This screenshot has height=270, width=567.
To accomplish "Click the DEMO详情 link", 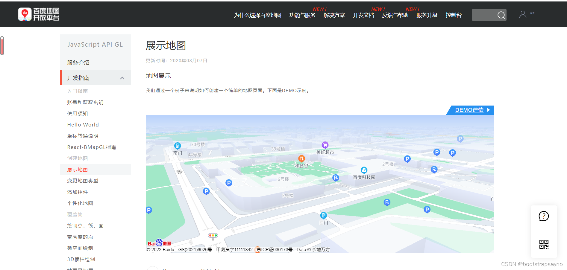I will (469, 110).
